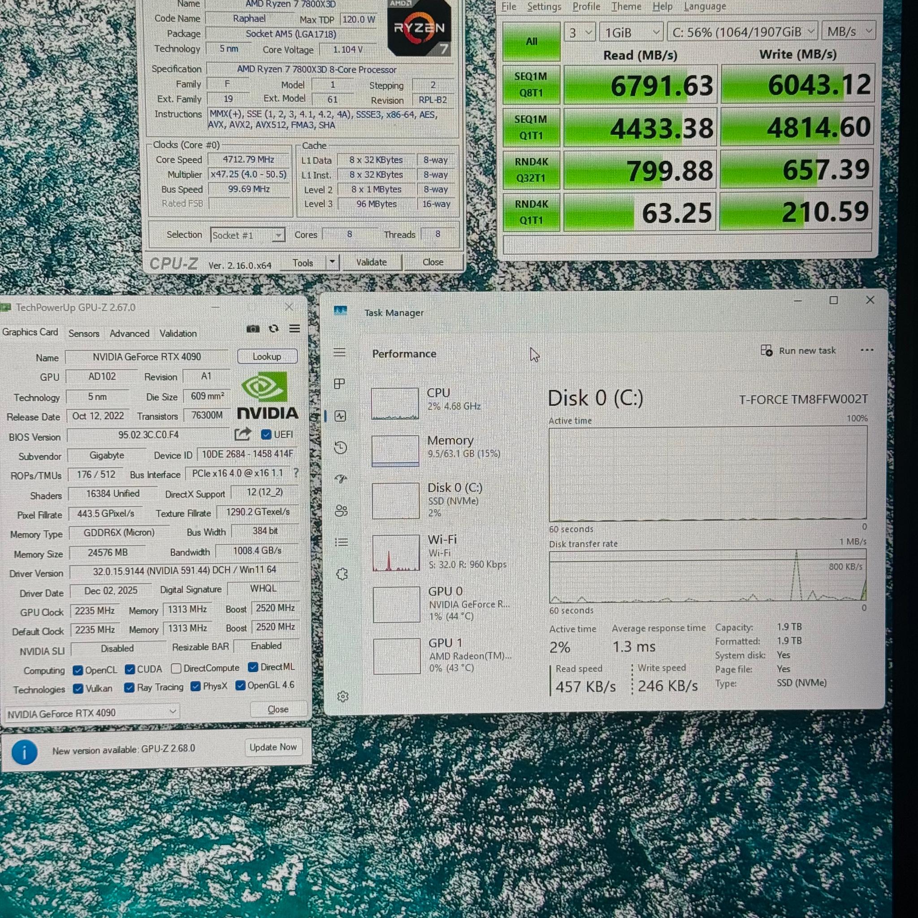Click the BIOS version share/export icon
Viewport: 918px width, 918px height.
[242, 434]
